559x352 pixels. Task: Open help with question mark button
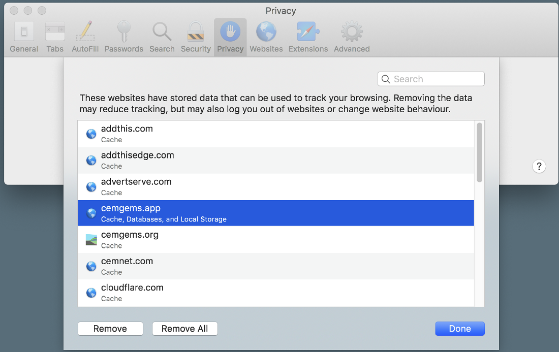pos(539,166)
